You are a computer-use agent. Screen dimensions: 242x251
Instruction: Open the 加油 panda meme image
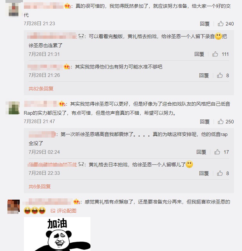coord(57,234)
